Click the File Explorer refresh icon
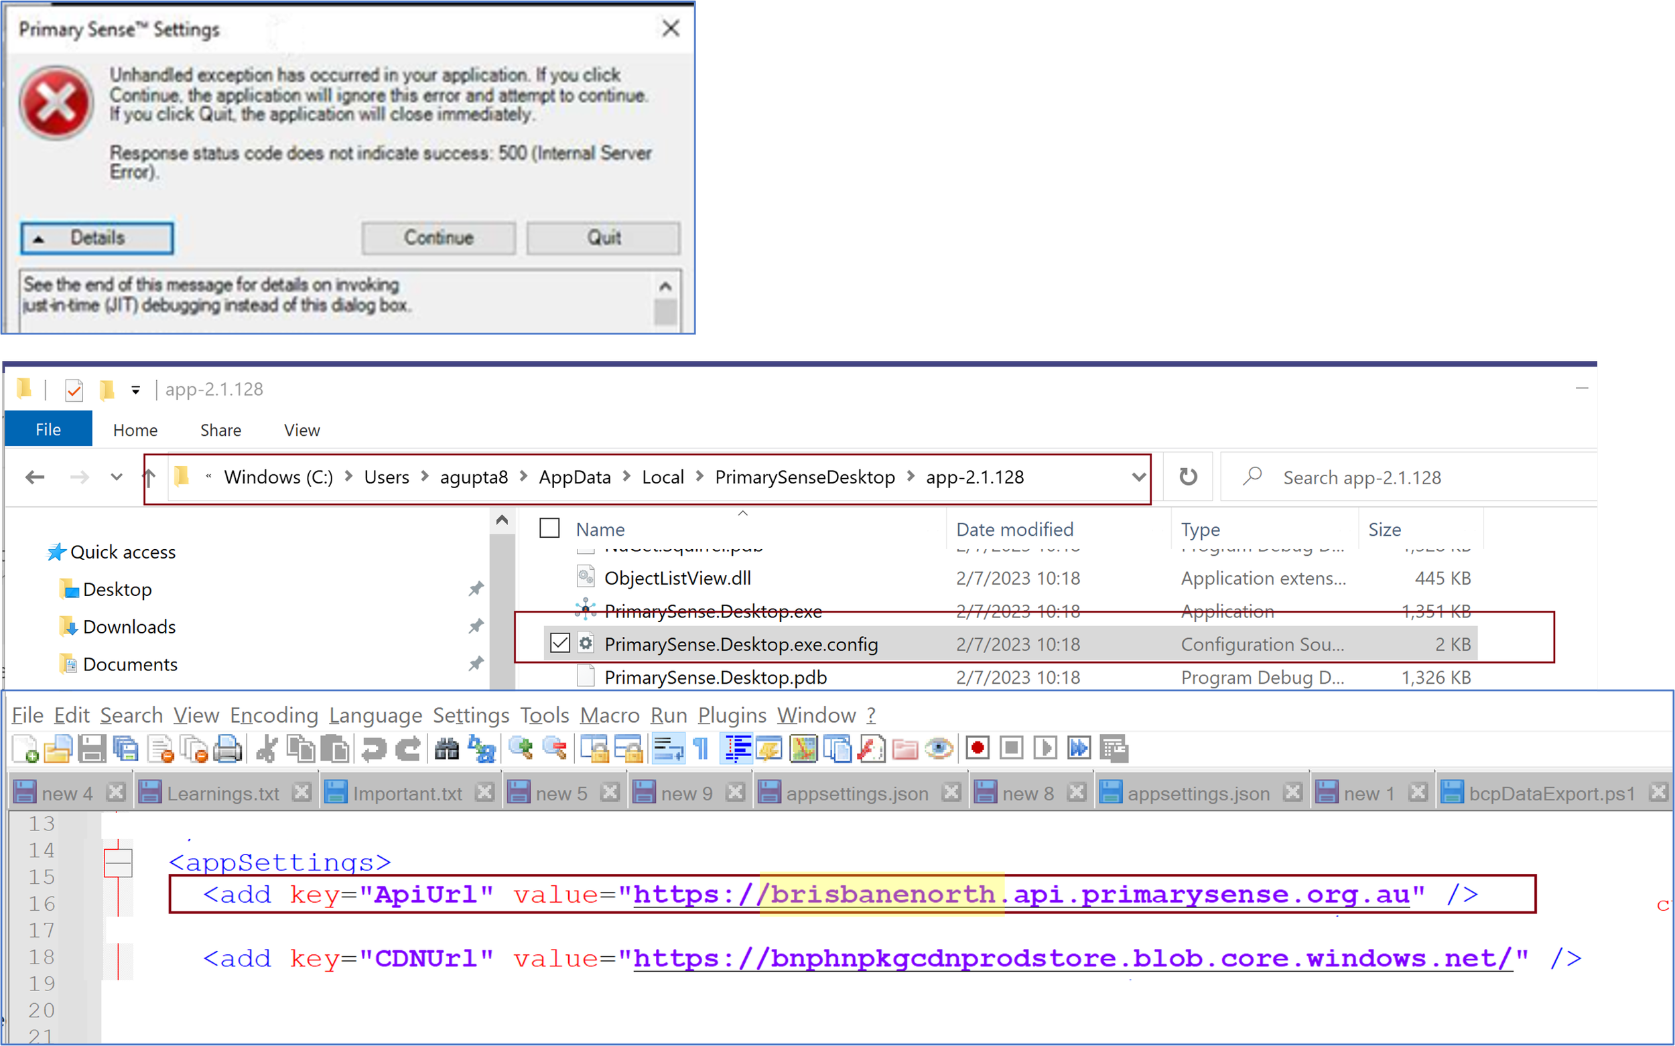The width and height of the screenshot is (1675, 1046). pyautogui.click(x=1188, y=477)
